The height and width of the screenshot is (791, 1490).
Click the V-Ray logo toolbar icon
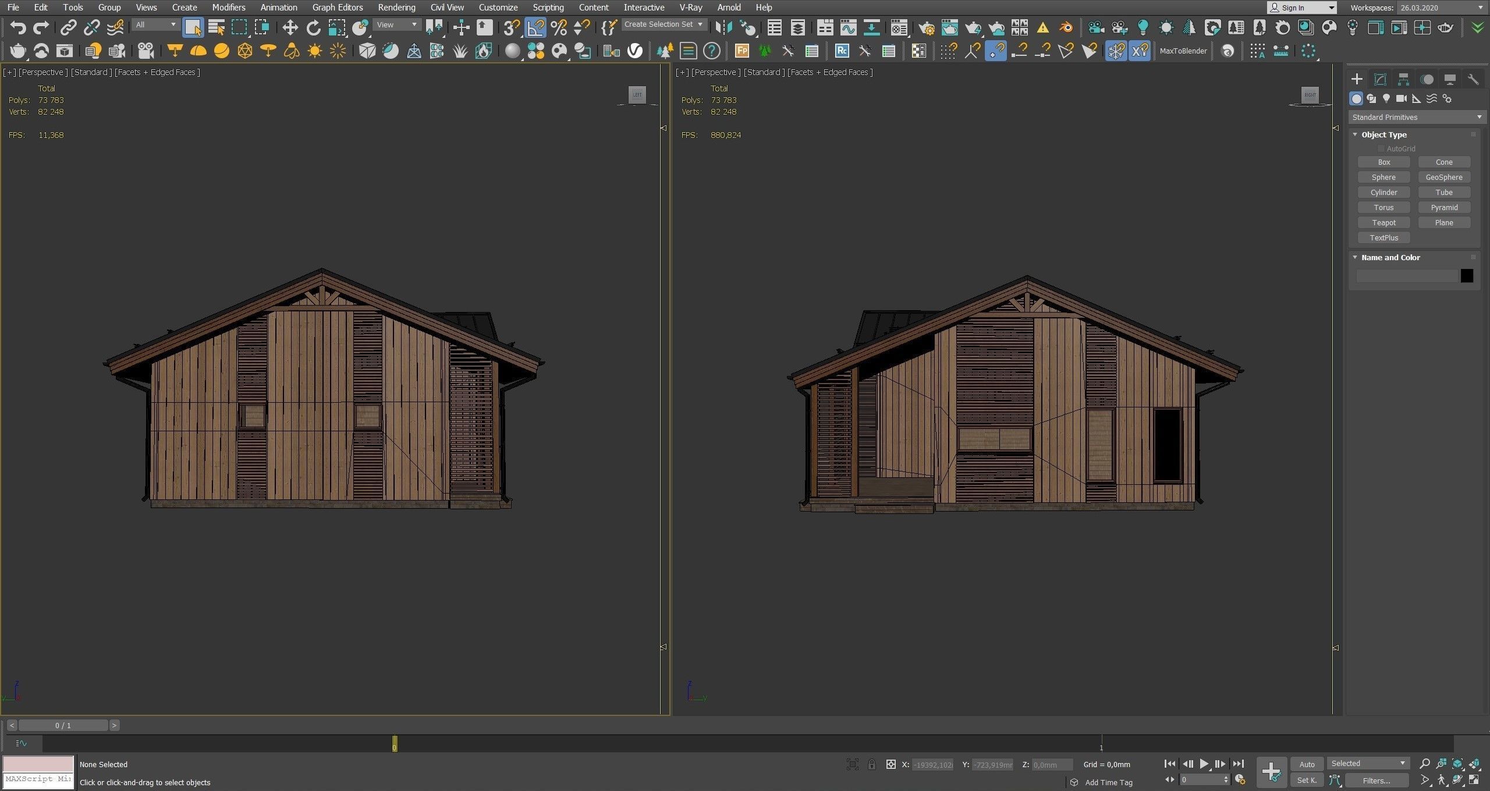[x=635, y=51]
